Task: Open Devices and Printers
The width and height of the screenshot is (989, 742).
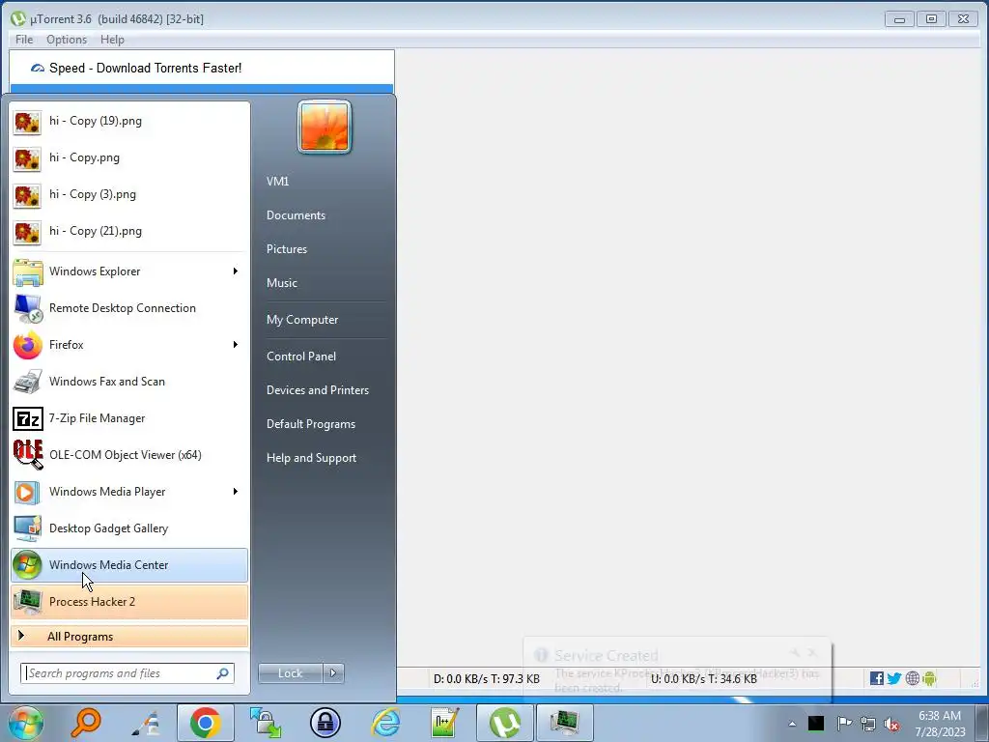Action: (x=317, y=390)
